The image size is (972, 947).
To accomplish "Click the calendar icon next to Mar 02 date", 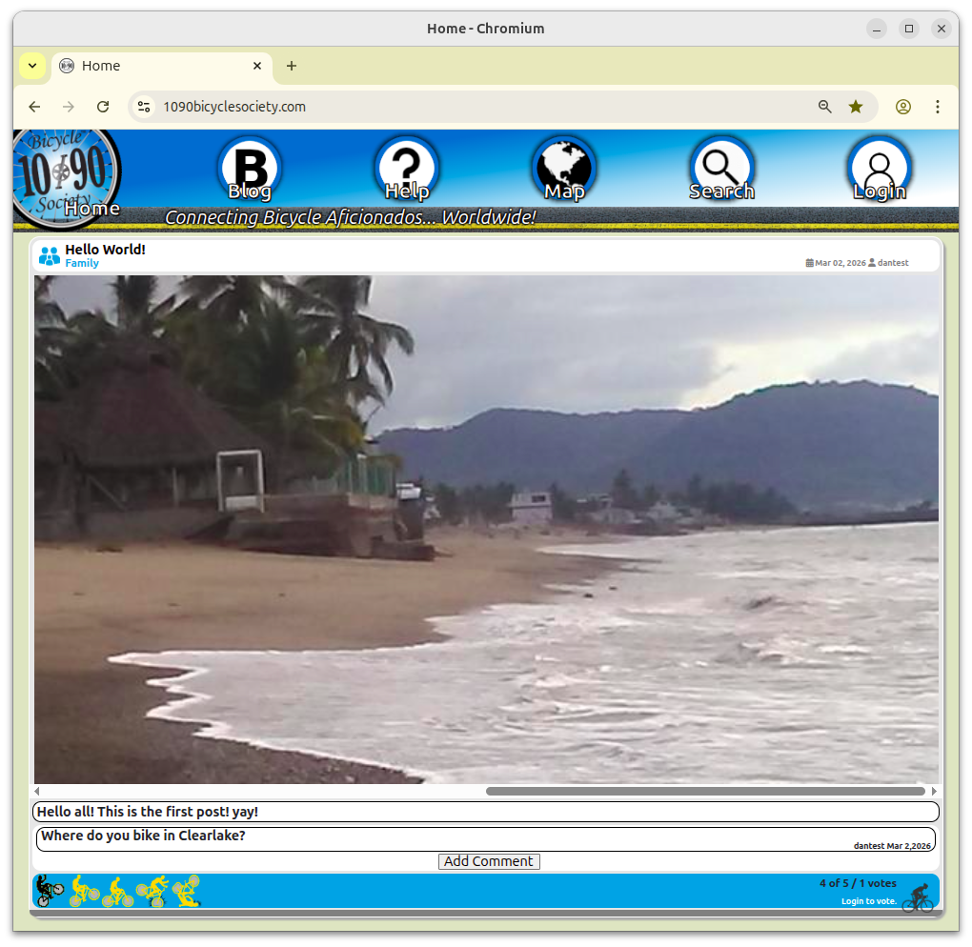I will (811, 263).
